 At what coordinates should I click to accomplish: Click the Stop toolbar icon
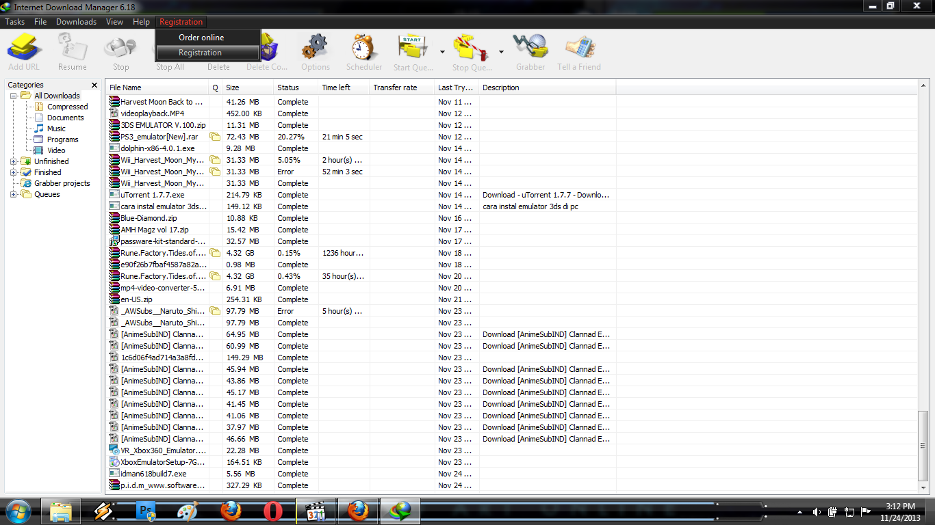click(120, 47)
